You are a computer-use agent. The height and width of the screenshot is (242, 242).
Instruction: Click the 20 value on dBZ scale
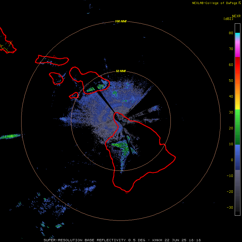[231, 128]
